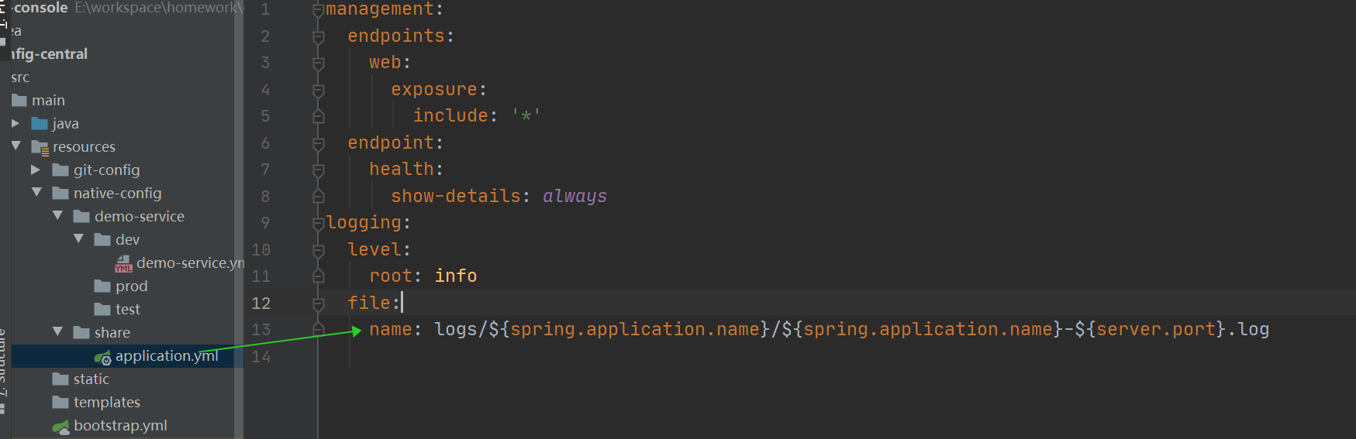Fold the web block at line 3

point(318,63)
